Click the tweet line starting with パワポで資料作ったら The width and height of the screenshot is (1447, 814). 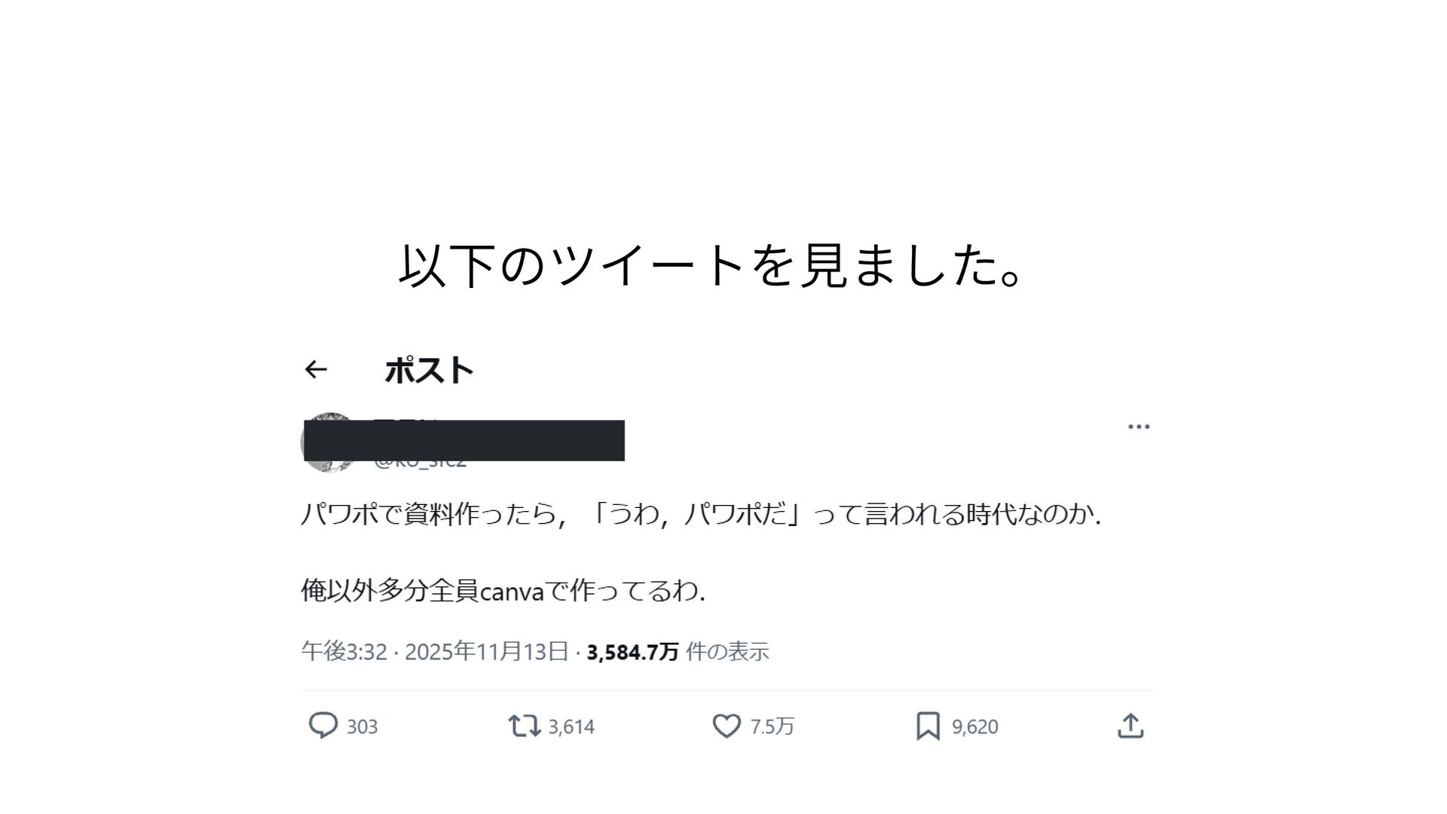click(x=701, y=514)
